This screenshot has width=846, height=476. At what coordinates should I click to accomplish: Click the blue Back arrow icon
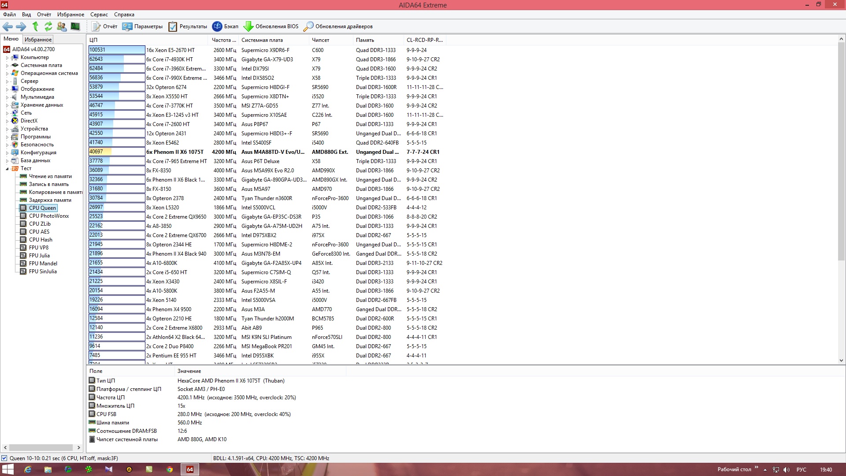[7, 26]
